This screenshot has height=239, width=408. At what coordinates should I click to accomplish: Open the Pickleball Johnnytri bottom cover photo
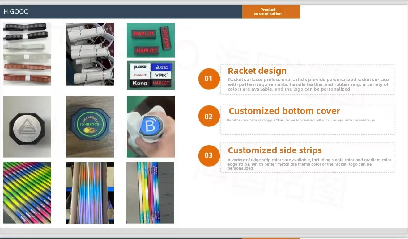90,126
